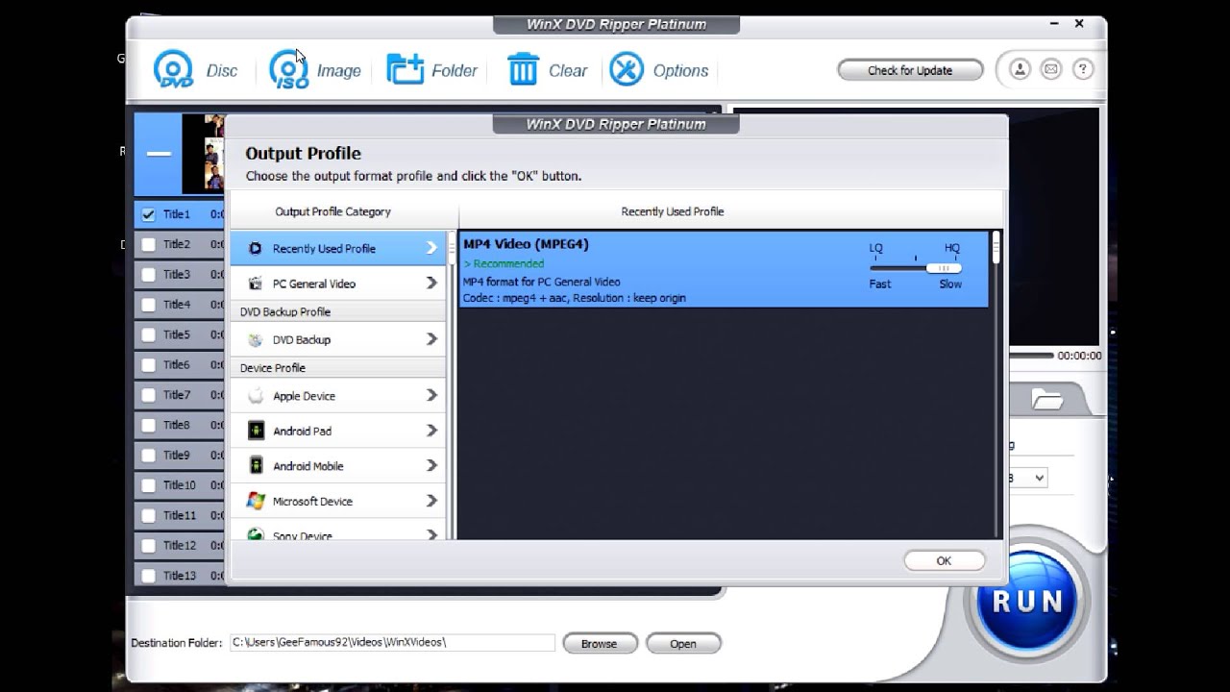The image size is (1230, 692).
Task: Select Apple Device category
Action: (338, 395)
